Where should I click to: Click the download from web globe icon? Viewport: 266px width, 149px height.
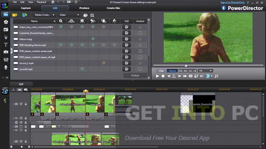pos(24,15)
